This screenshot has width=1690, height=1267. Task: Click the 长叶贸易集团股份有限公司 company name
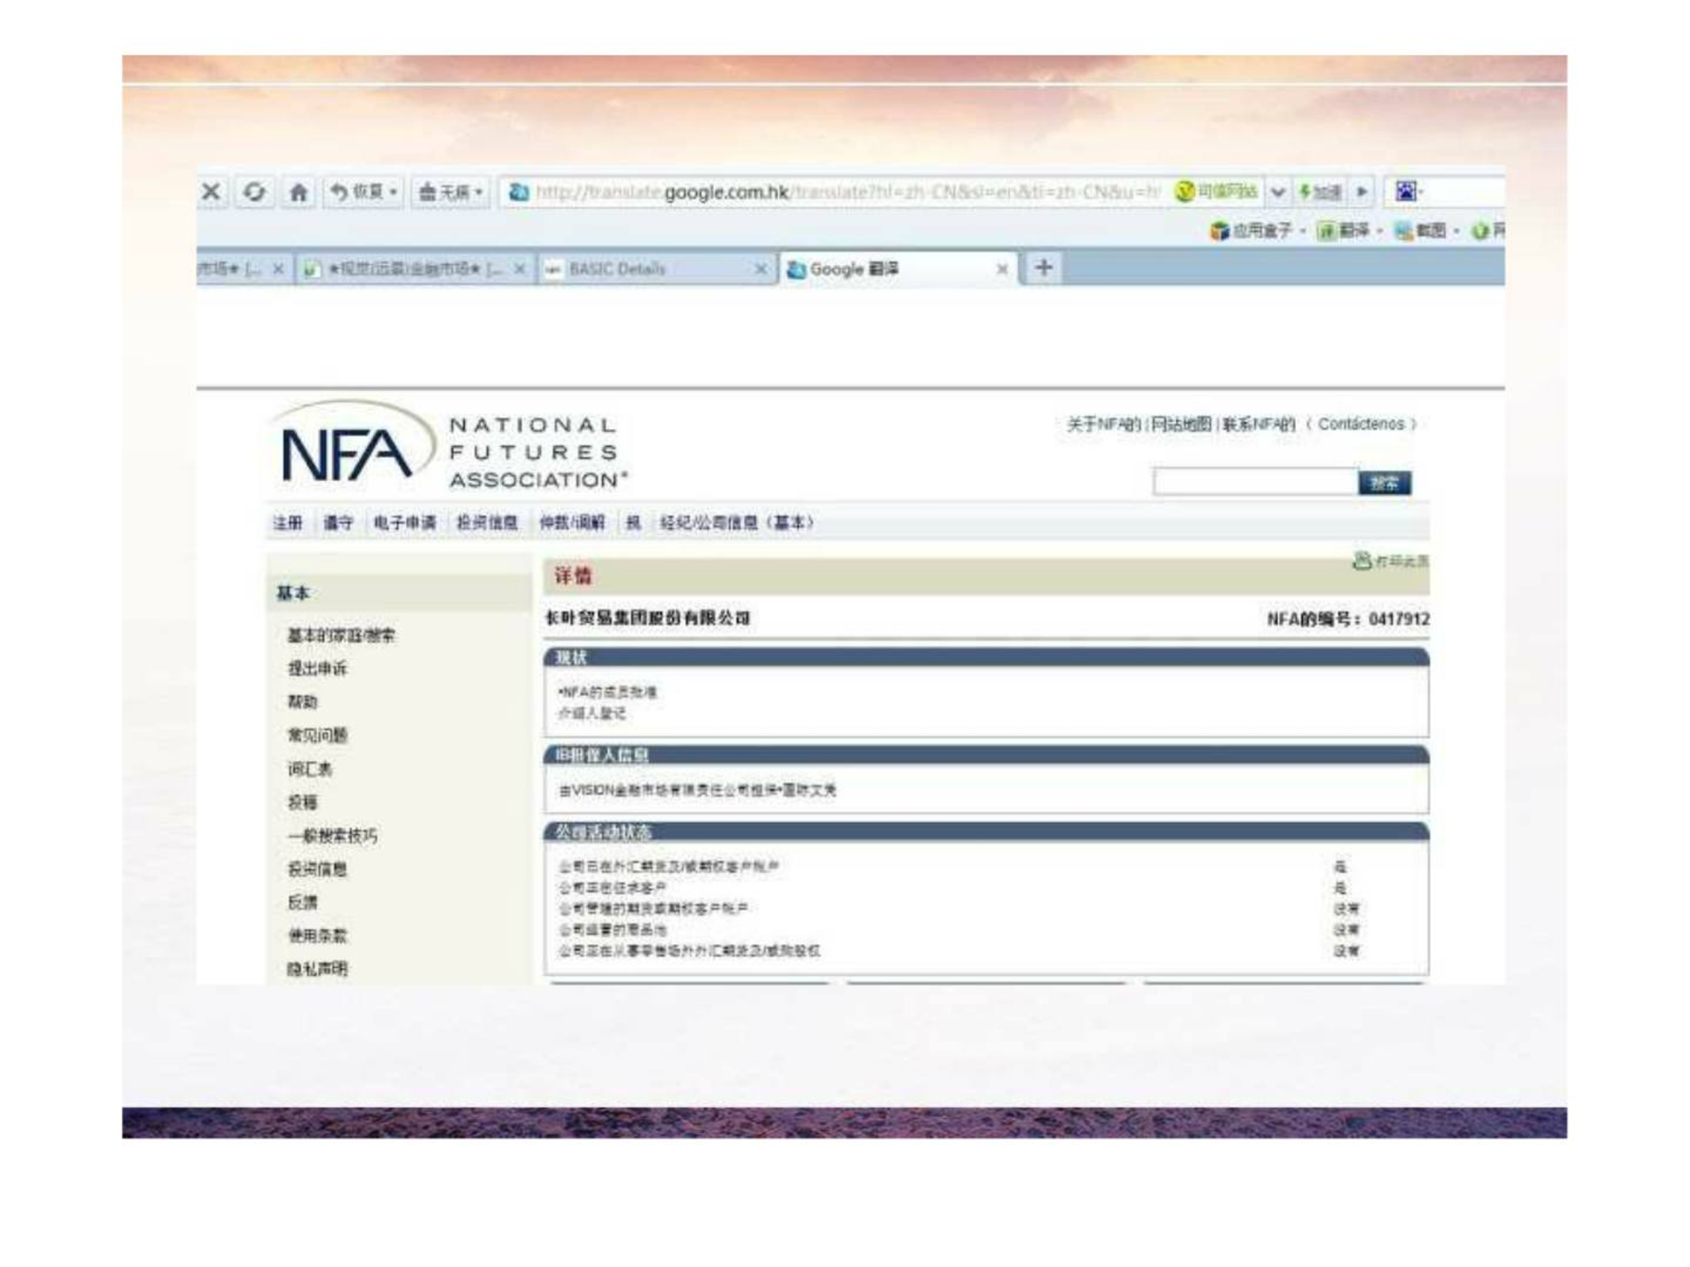(x=647, y=619)
